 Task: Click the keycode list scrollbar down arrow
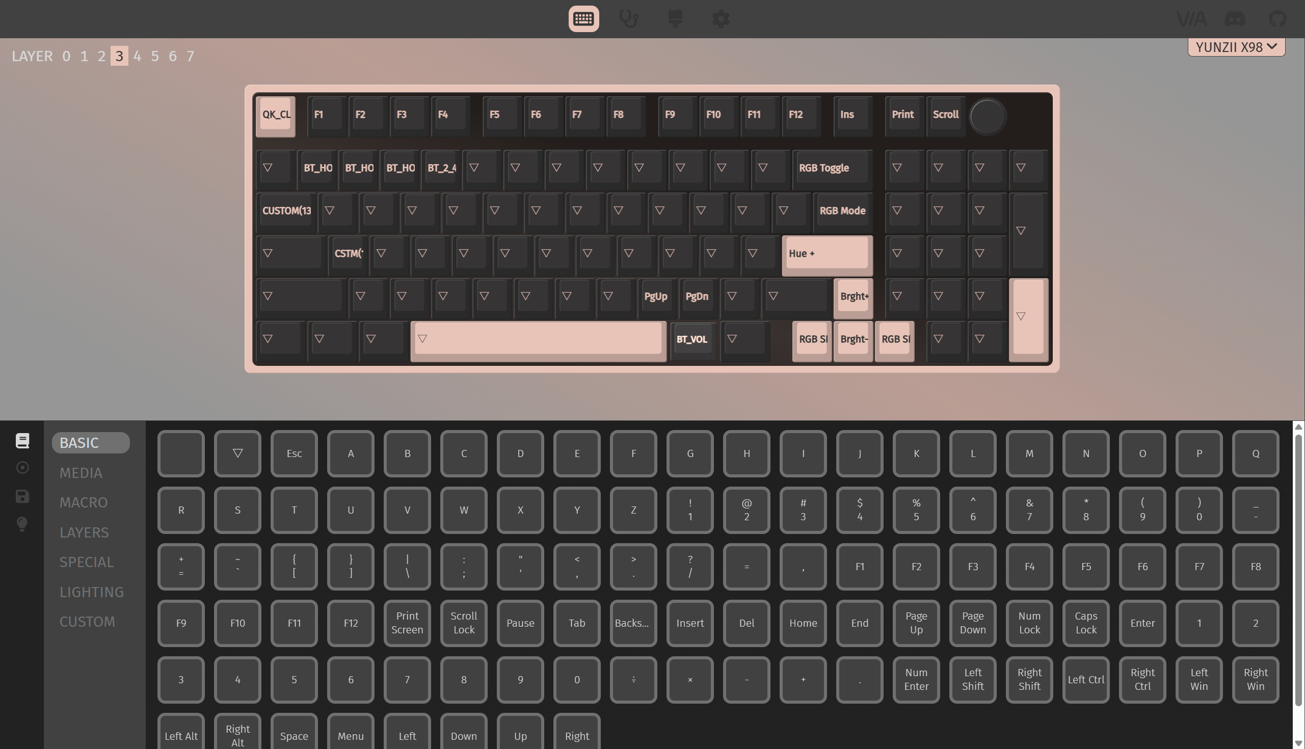coord(1298,743)
